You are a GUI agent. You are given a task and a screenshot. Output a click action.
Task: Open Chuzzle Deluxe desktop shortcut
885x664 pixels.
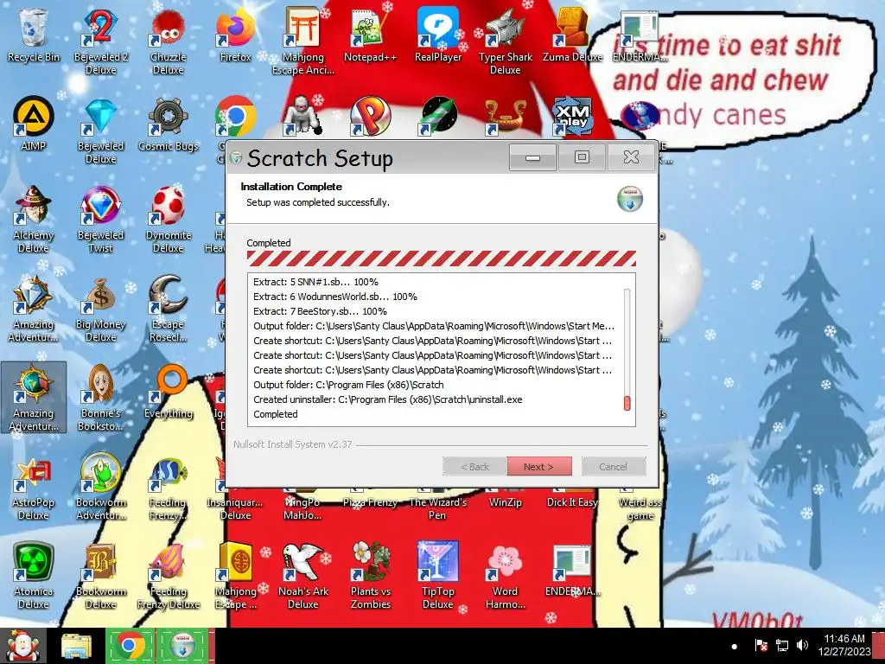tap(169, 41)
